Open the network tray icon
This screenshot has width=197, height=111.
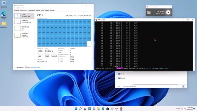pyautogui.click(x=182, y=109)
